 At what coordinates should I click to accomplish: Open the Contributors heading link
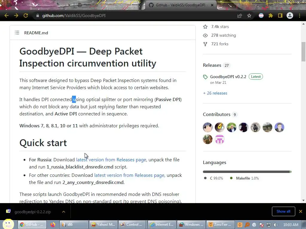pyautogui.click(x=216, y=114)
